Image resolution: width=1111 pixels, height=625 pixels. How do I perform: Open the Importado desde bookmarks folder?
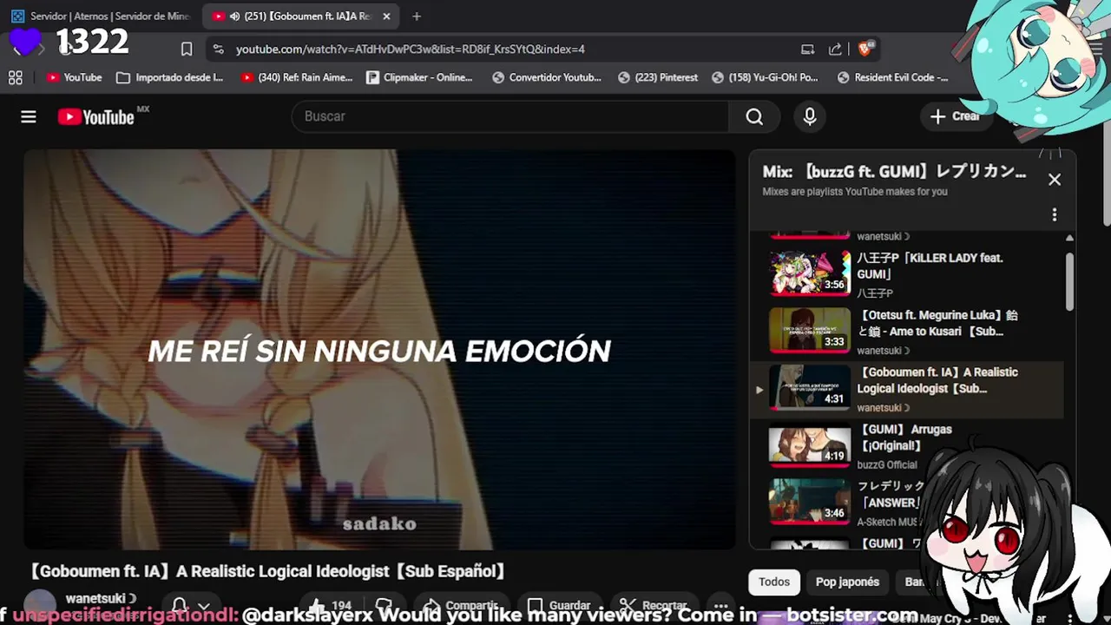click(170, 77)
